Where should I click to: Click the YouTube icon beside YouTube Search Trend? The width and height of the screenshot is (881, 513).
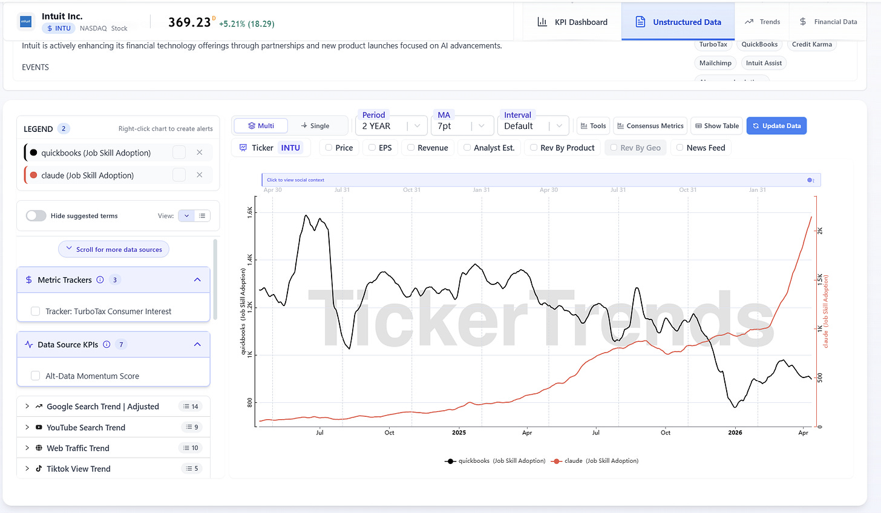pos(39,427)
